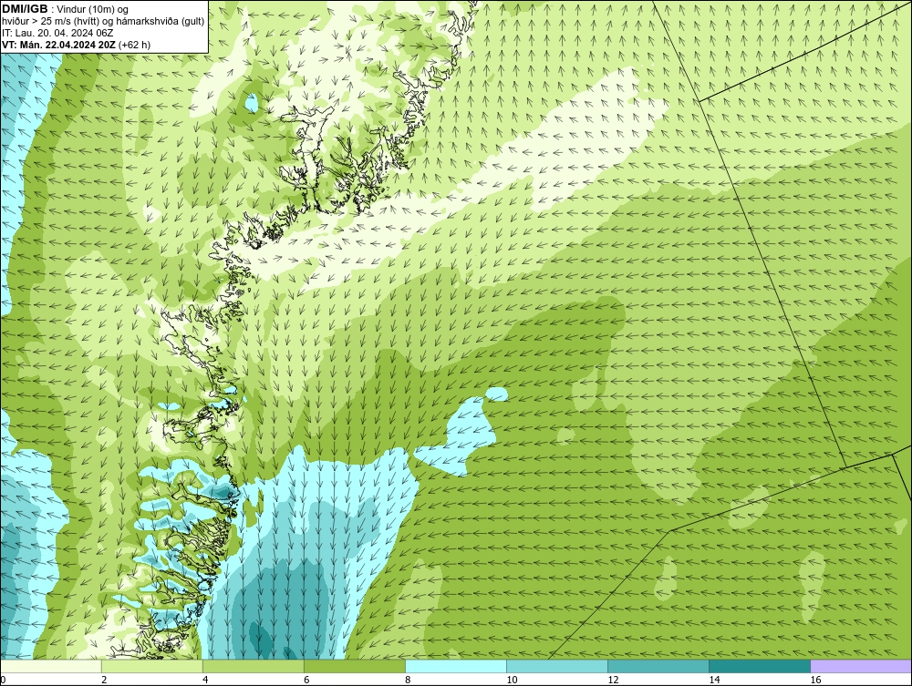Viewport: 912px width, 686px height.
Task: Click the legend value '8'
Action: [408, 680]
